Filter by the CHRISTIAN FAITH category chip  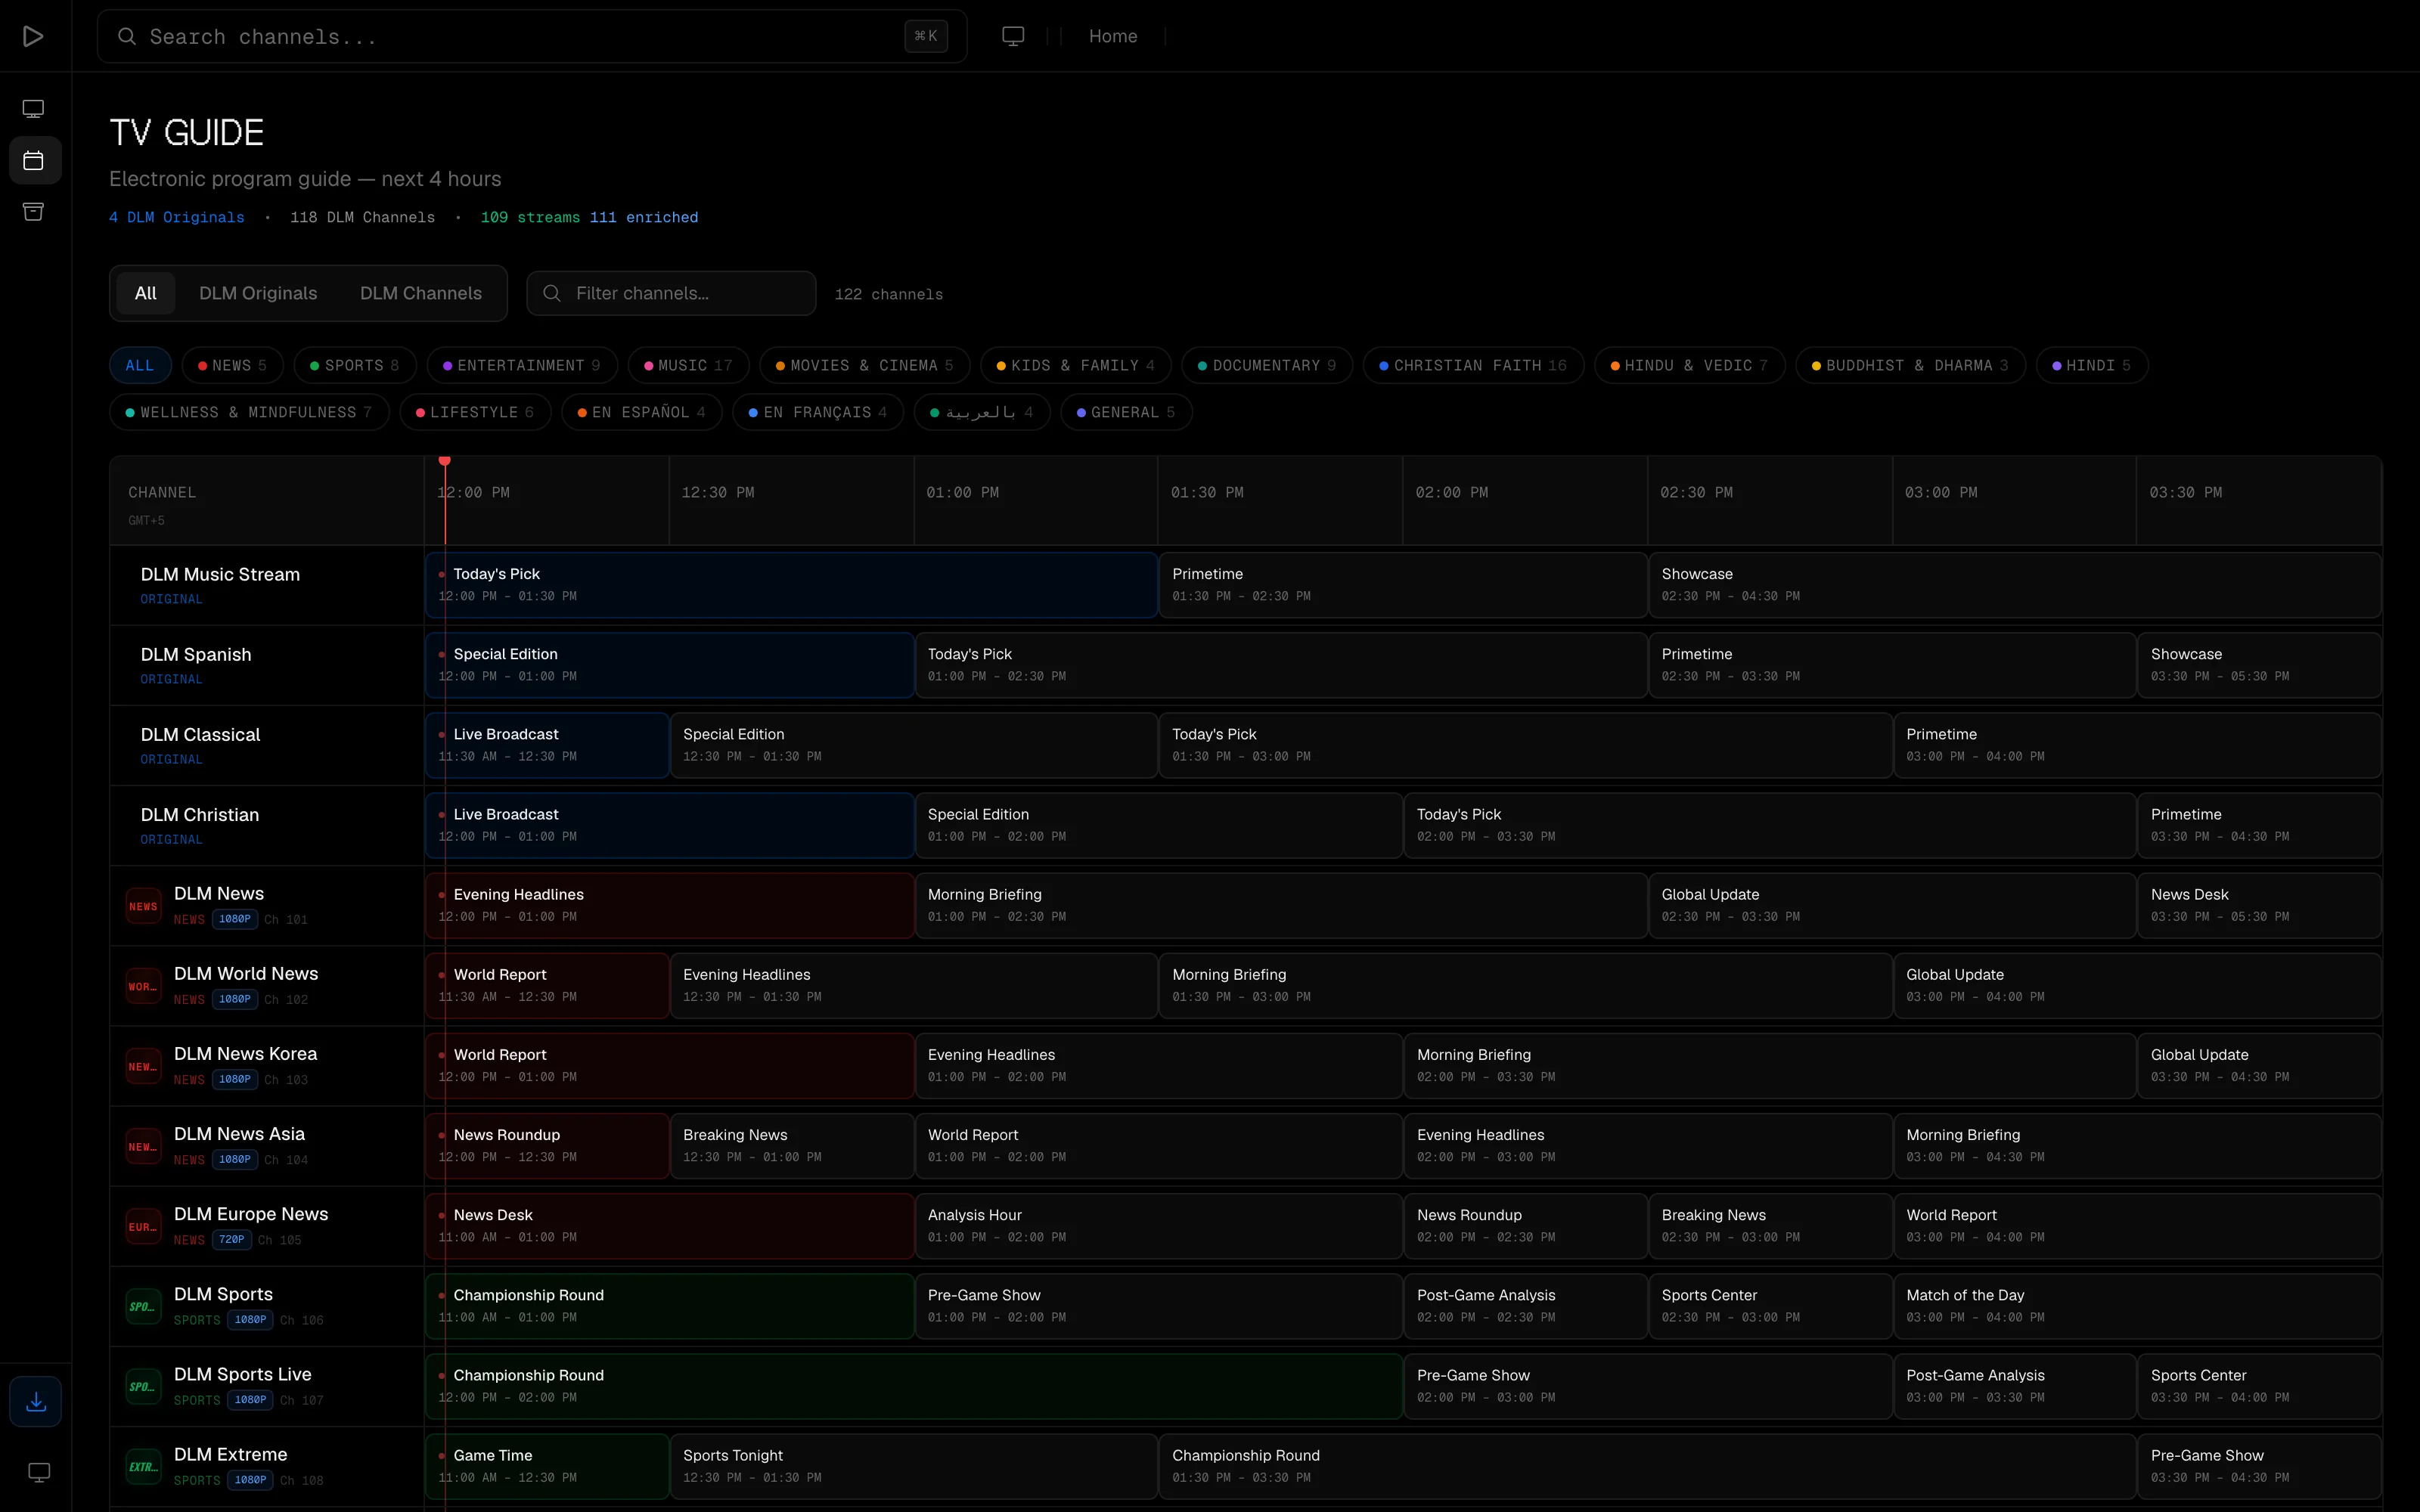(x=1473, y=365)
